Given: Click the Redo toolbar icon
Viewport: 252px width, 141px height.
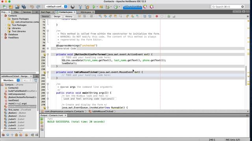Looking at the screenshot, I should point(38,7).
